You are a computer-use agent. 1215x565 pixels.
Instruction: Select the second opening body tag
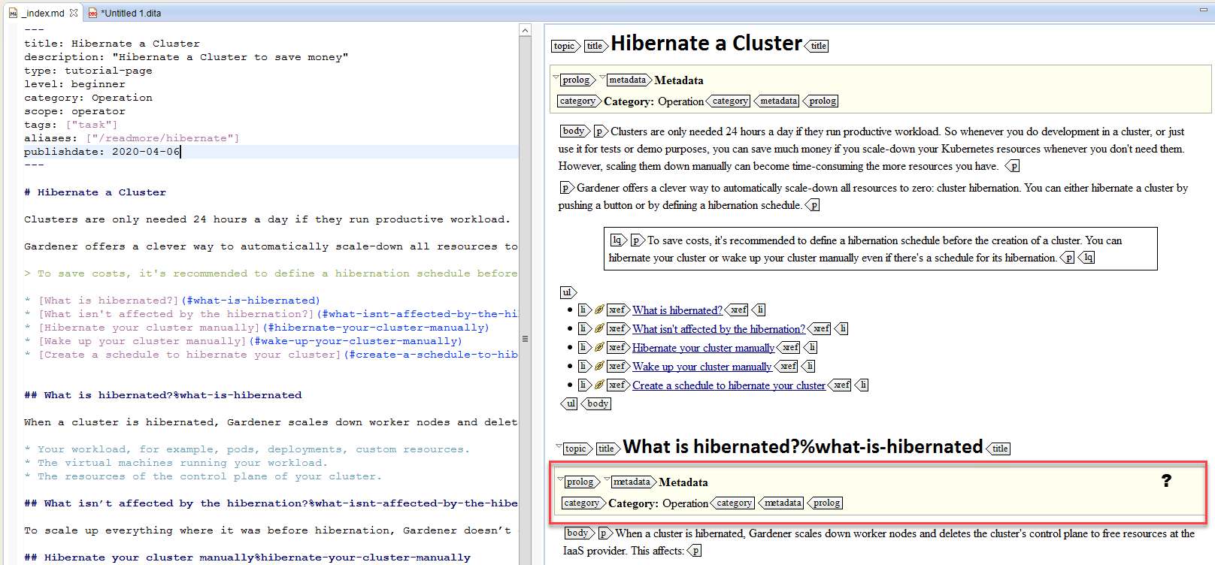point(580,533)
